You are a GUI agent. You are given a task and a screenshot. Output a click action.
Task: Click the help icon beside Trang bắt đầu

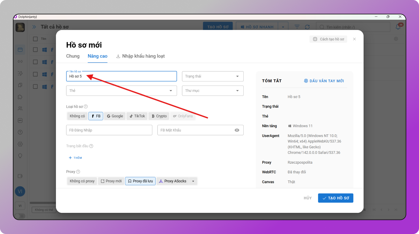[91, 146]
